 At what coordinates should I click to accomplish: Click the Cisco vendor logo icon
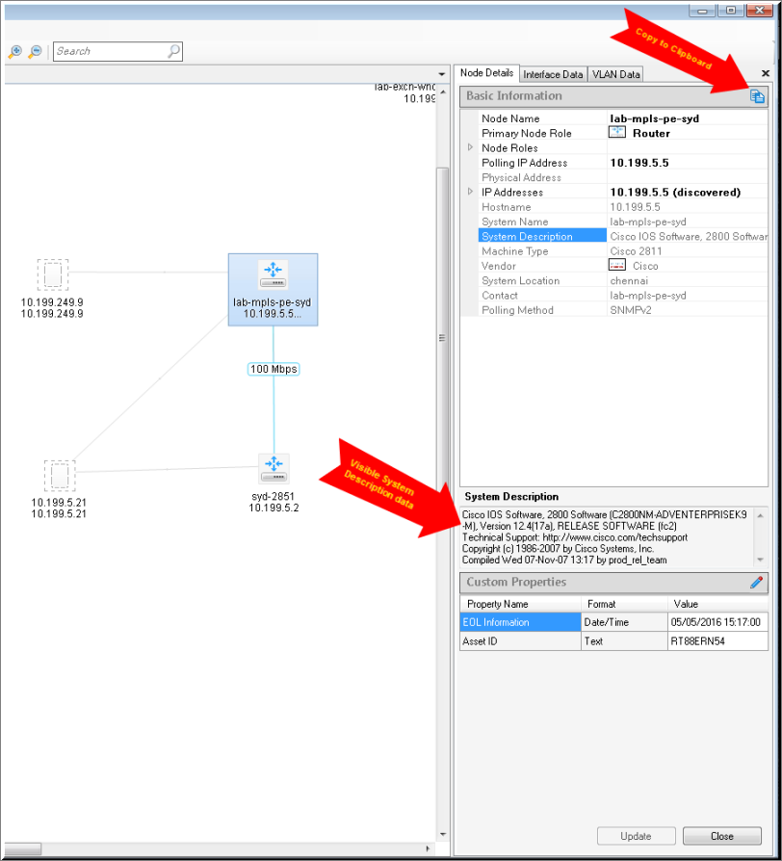tap(617, 265)
